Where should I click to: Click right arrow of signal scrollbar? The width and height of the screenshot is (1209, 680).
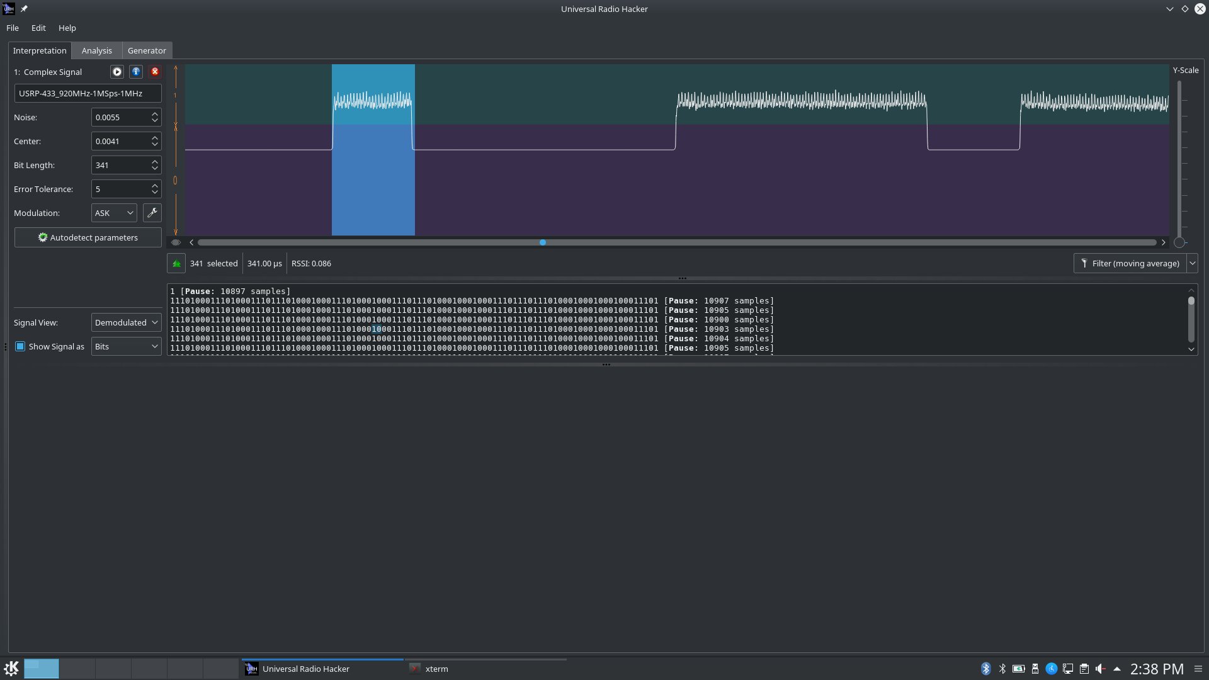point(1164,242)
